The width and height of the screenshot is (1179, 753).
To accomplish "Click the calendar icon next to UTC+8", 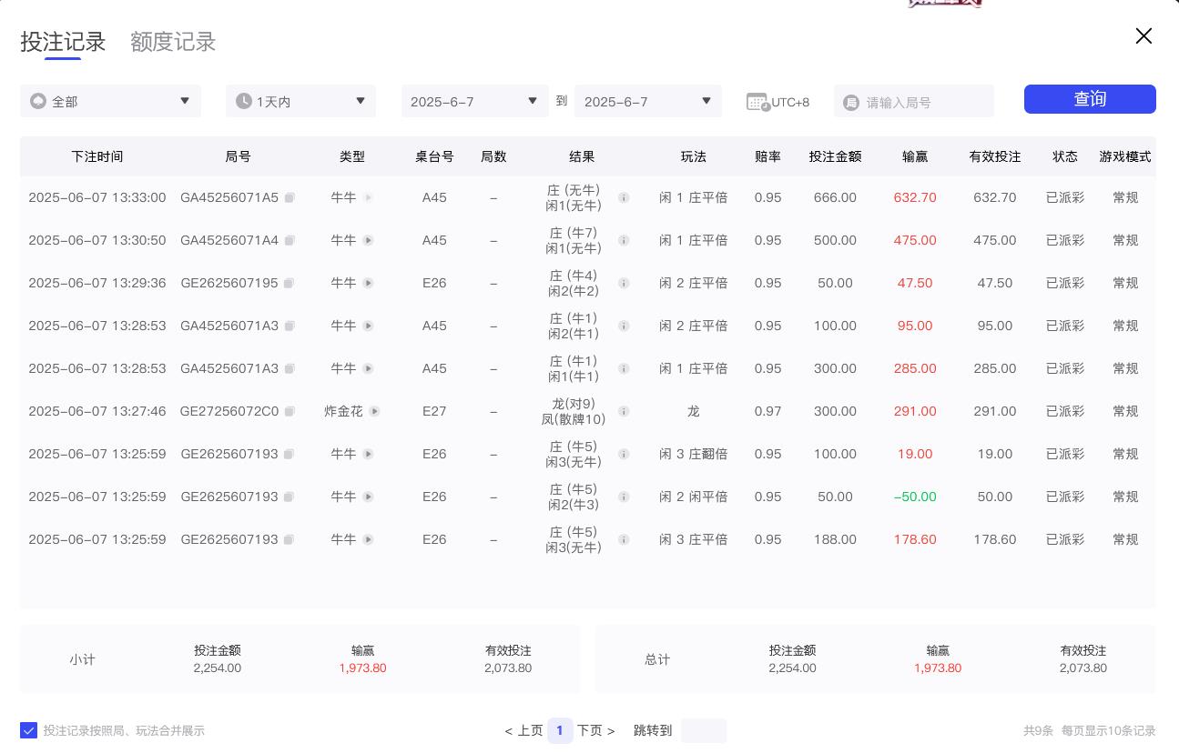I will click(757, 101).
